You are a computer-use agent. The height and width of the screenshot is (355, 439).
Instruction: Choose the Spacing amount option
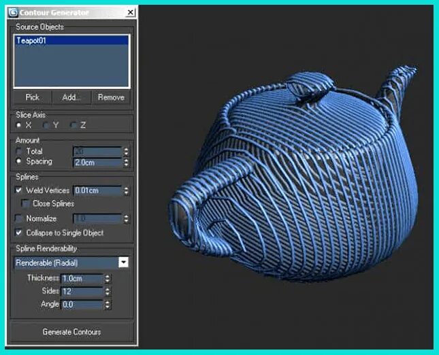tap(19, 161)
